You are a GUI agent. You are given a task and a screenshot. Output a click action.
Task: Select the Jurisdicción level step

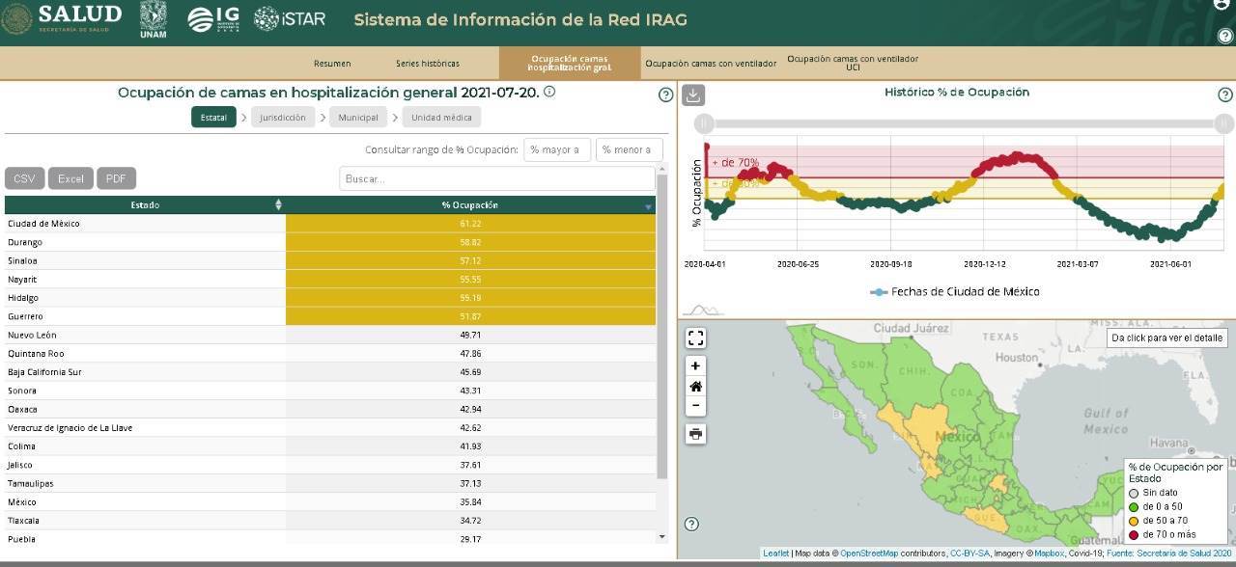[x=283, y=118]
